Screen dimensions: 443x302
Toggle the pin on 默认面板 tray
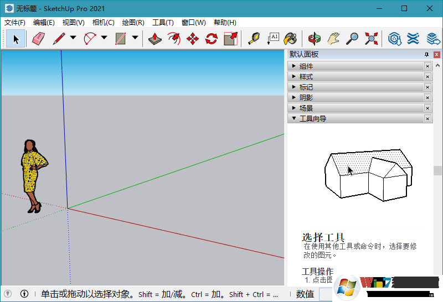(x=426, y=54)
